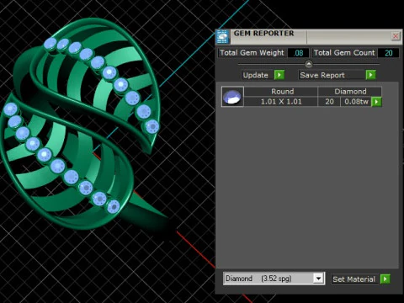Screen dimensions: 404x303
Task: Open the Diamond material dropdown
Action: tap(274, 279)
